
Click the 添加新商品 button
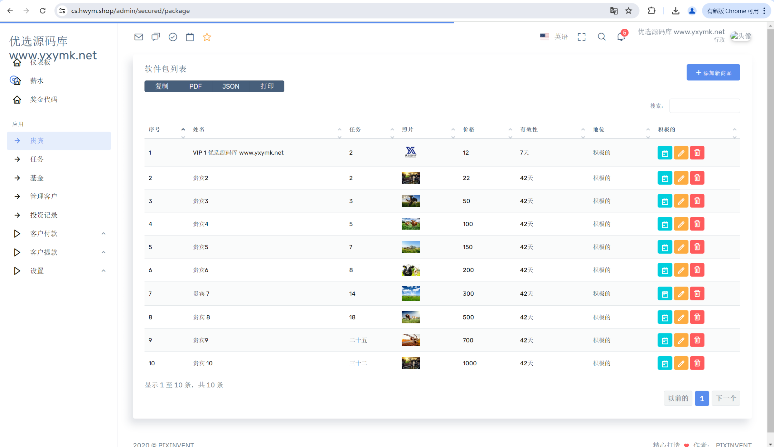click(x=713, y=73)
